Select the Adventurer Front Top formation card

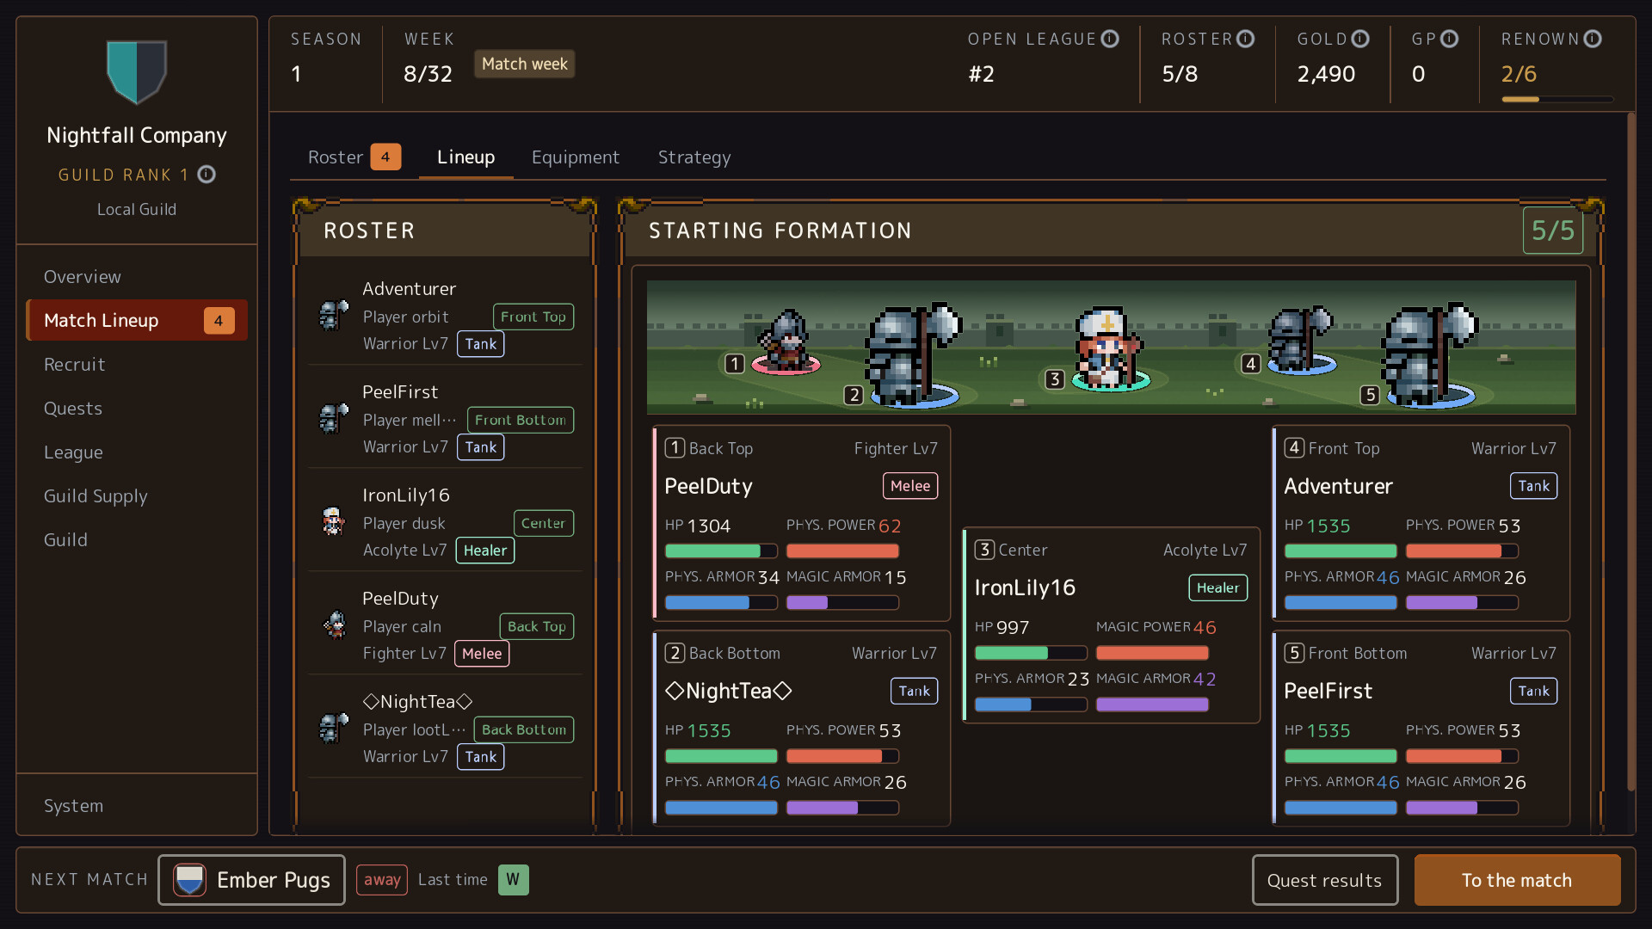click(1421, 523)
